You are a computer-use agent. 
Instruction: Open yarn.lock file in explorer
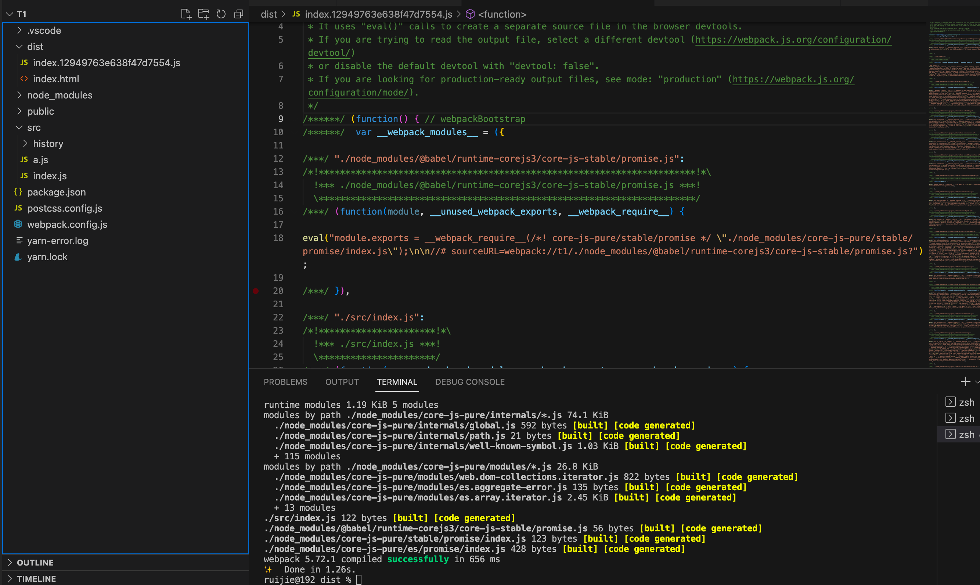(47, 256)
